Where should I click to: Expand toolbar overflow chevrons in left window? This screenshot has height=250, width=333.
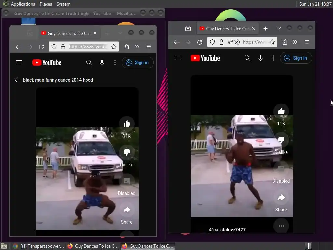click(137, 47)
